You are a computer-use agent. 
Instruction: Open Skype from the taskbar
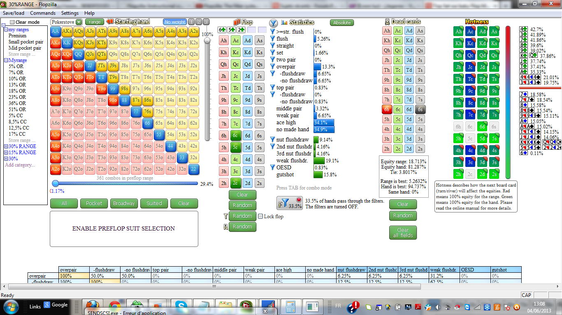click(x=181, y=307)
